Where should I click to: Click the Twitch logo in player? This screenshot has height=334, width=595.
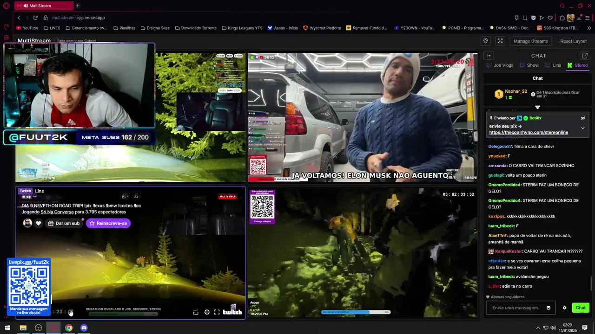pos(232,312)
